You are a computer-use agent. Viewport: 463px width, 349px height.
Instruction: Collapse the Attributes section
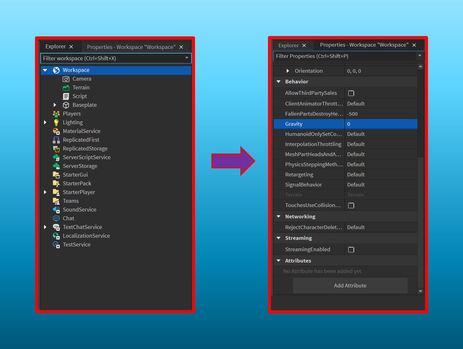pos(279,261)
